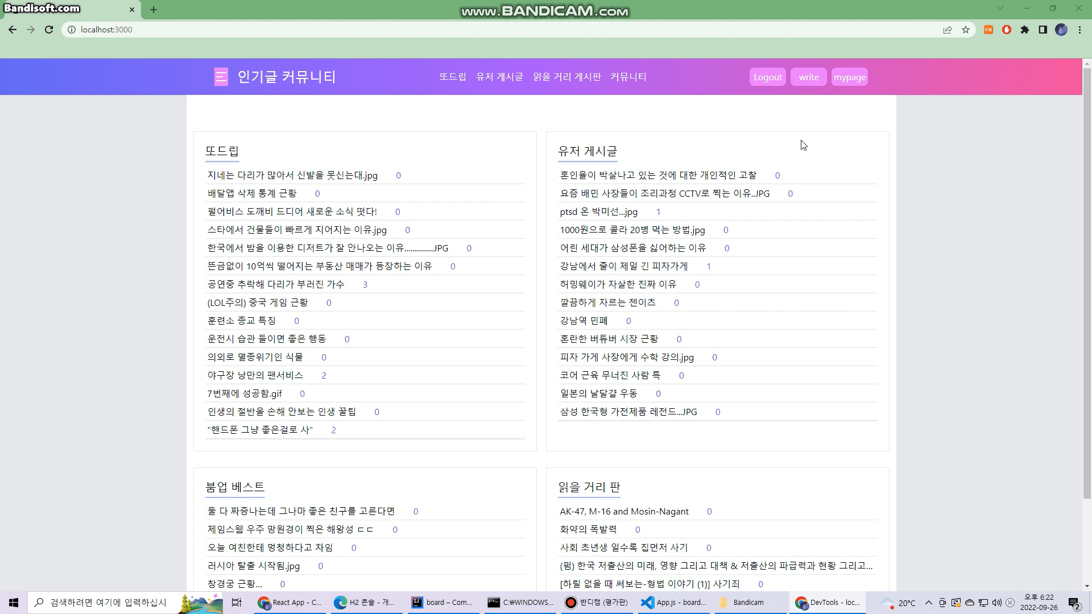The width and height of the screenshot is (1092, 614).
Task: Click the Logout button
Action: [x=767, y=77]
